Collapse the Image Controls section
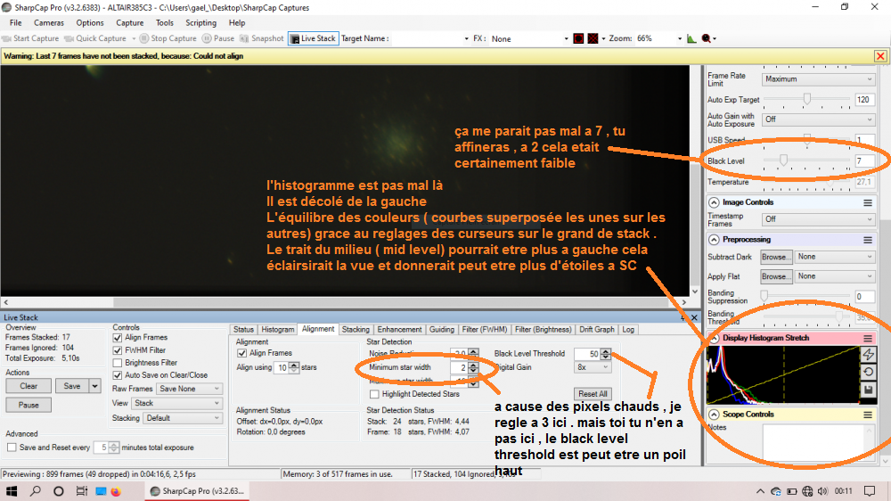 pos(714,202)
